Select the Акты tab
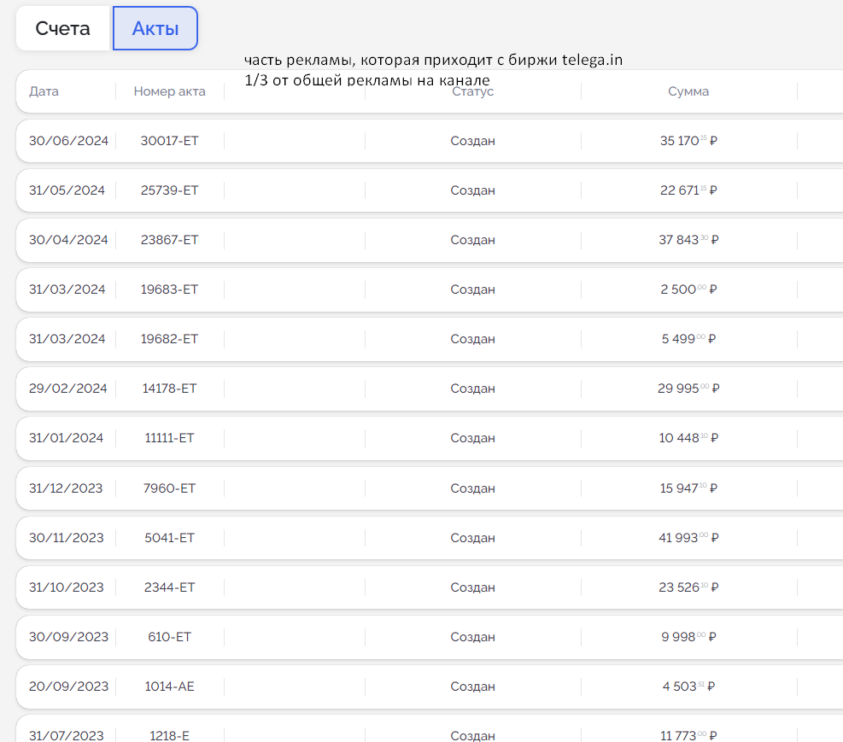 tap(155, 28)
